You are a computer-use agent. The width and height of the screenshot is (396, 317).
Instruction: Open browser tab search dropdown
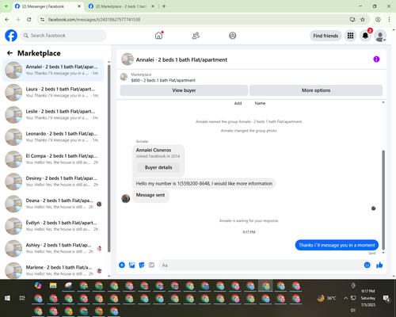click(6, 6)
